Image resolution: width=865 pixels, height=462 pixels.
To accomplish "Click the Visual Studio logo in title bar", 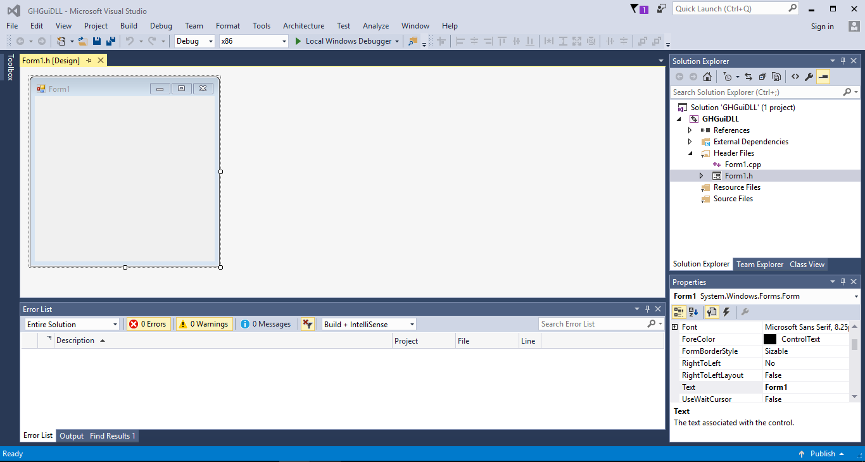I will click(x=13, y=11).
